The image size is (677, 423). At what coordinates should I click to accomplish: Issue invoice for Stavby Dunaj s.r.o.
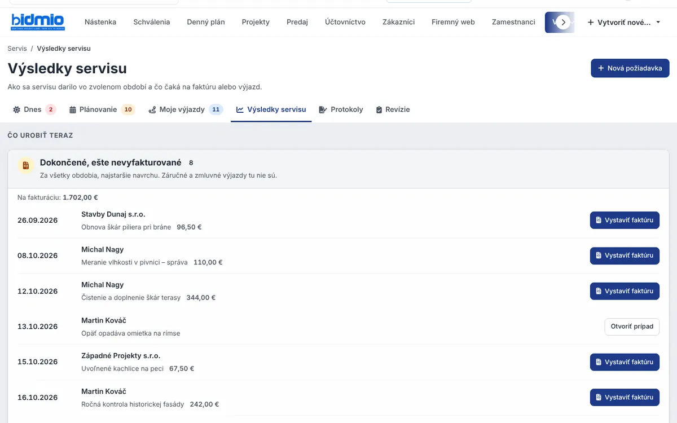[625, 220]
